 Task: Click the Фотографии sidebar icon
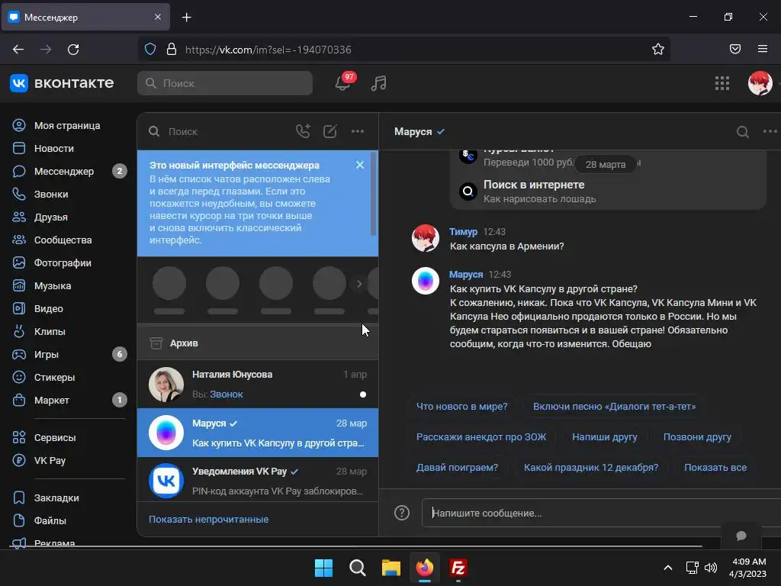tap(19, 262)
